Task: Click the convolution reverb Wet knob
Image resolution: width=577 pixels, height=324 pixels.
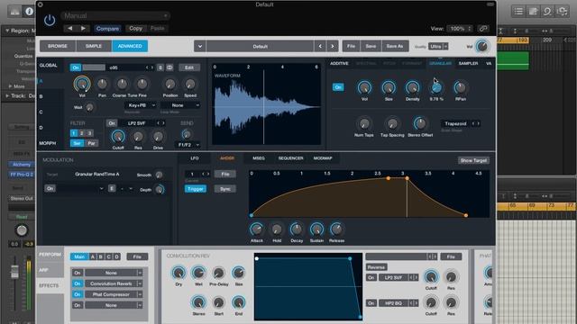Action: click(198, 273)
